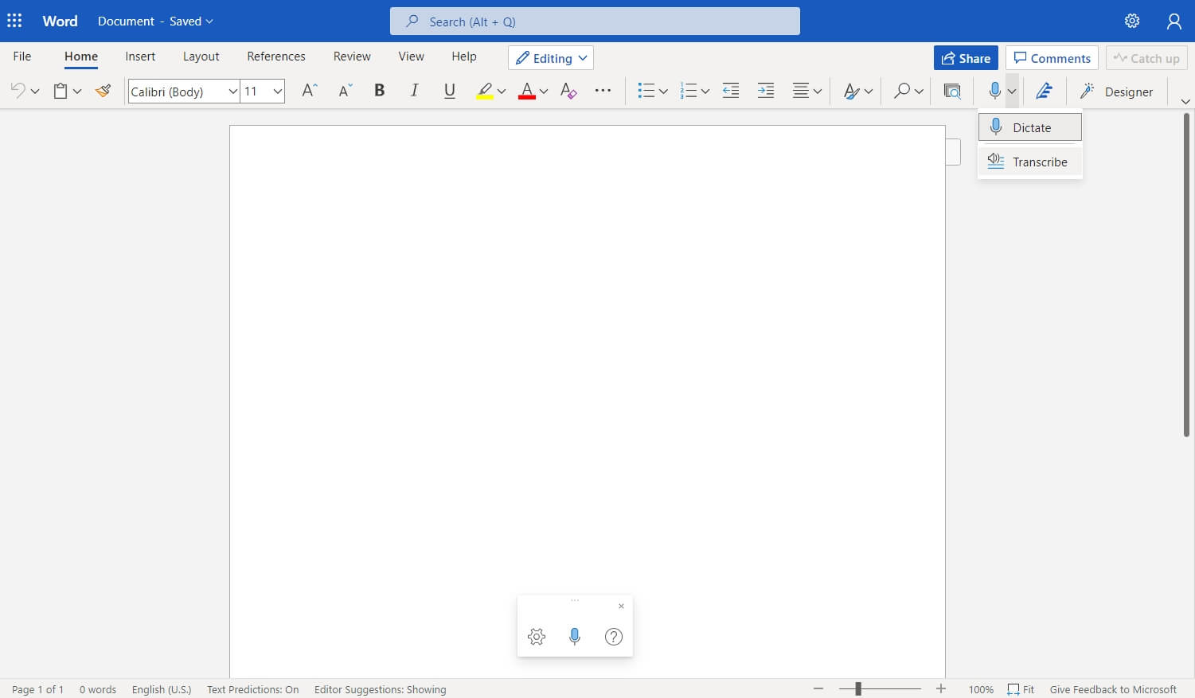The image size is (1195, 698).
Task: Apply yellow text highlight color
Action: click(x=484, y=91)
